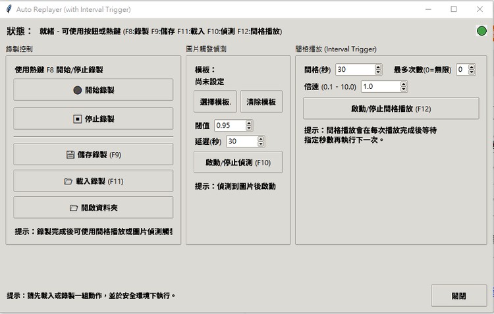The height and width of the screenshot is (314, 494).
Task: Clear template with 清除模板 button
Action: click(261, 102)
